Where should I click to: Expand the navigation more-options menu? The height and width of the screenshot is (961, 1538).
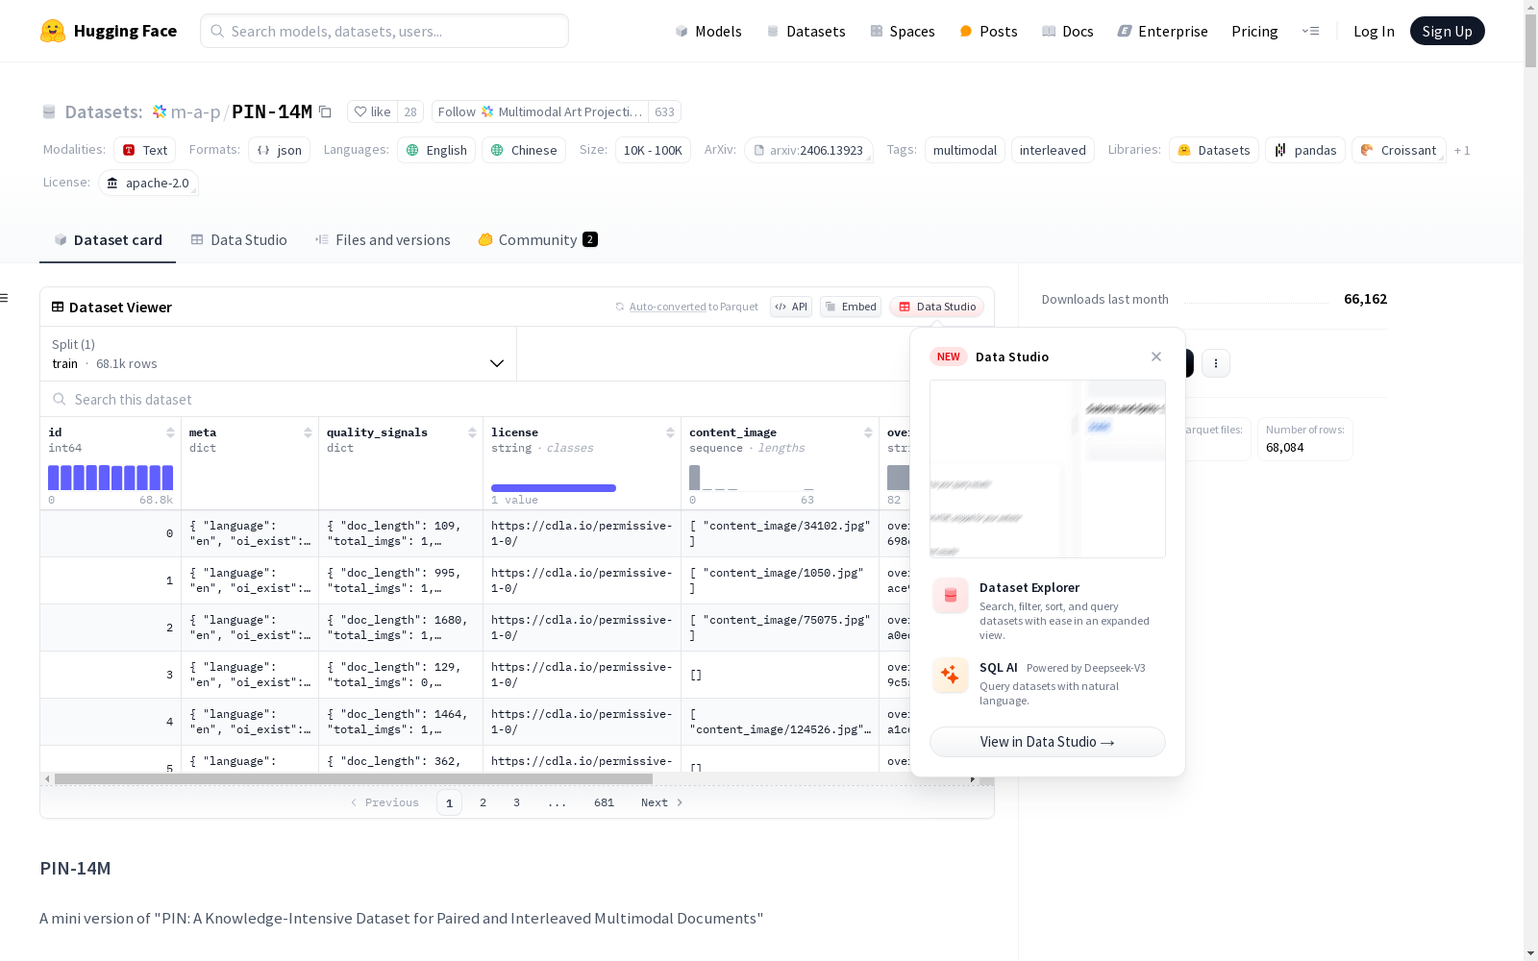[x=1310, y=31]
